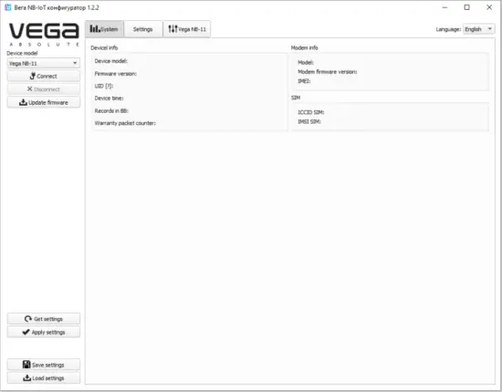Click 'Warranty packet counter:' label
The width and height of the screenshot is (502, 392).
(125, 123)
